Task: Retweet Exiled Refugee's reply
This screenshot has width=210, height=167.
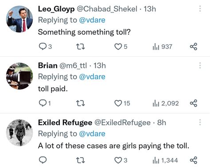Action: pos(81,160)
